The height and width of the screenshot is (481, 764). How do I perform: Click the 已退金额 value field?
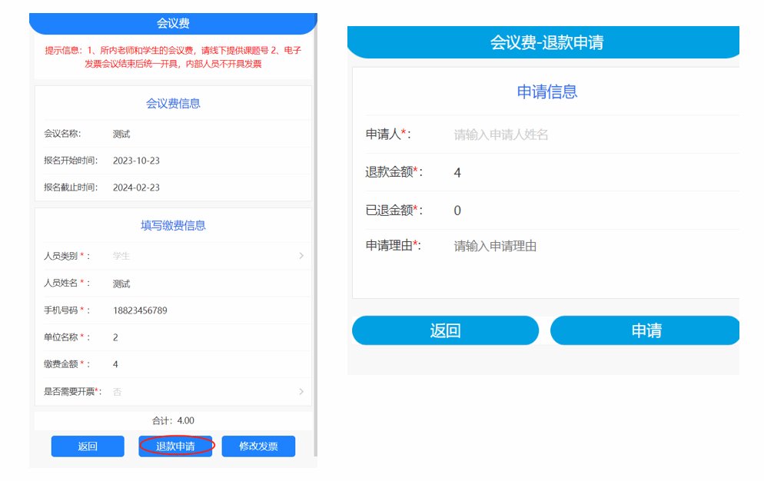pos(584,211)
